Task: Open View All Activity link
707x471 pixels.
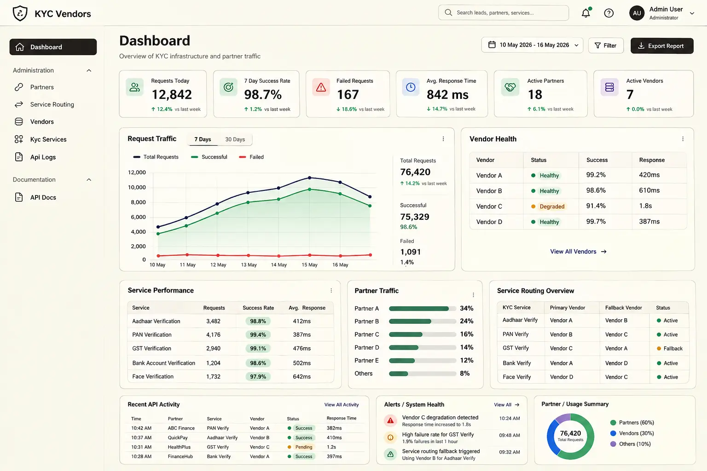Action: point(342,405)
